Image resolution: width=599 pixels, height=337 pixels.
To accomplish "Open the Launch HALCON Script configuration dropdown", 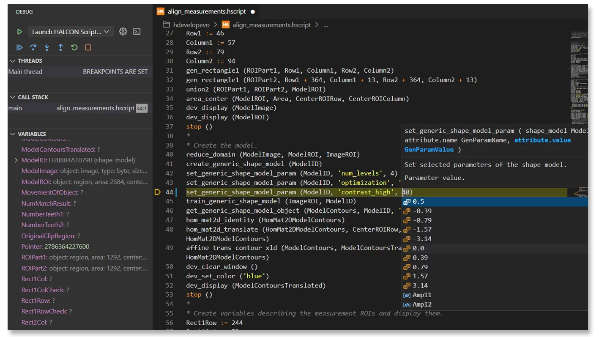I will pyautogui.click(x=71, y=32).
